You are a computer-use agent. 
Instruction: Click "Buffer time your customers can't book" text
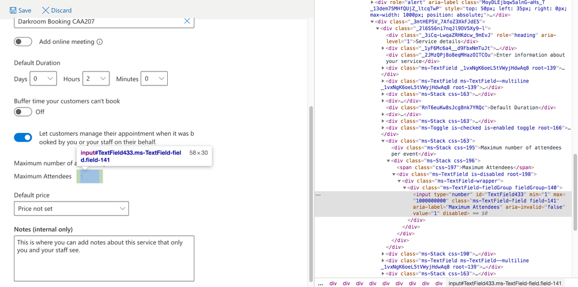(x=67, y=101)
